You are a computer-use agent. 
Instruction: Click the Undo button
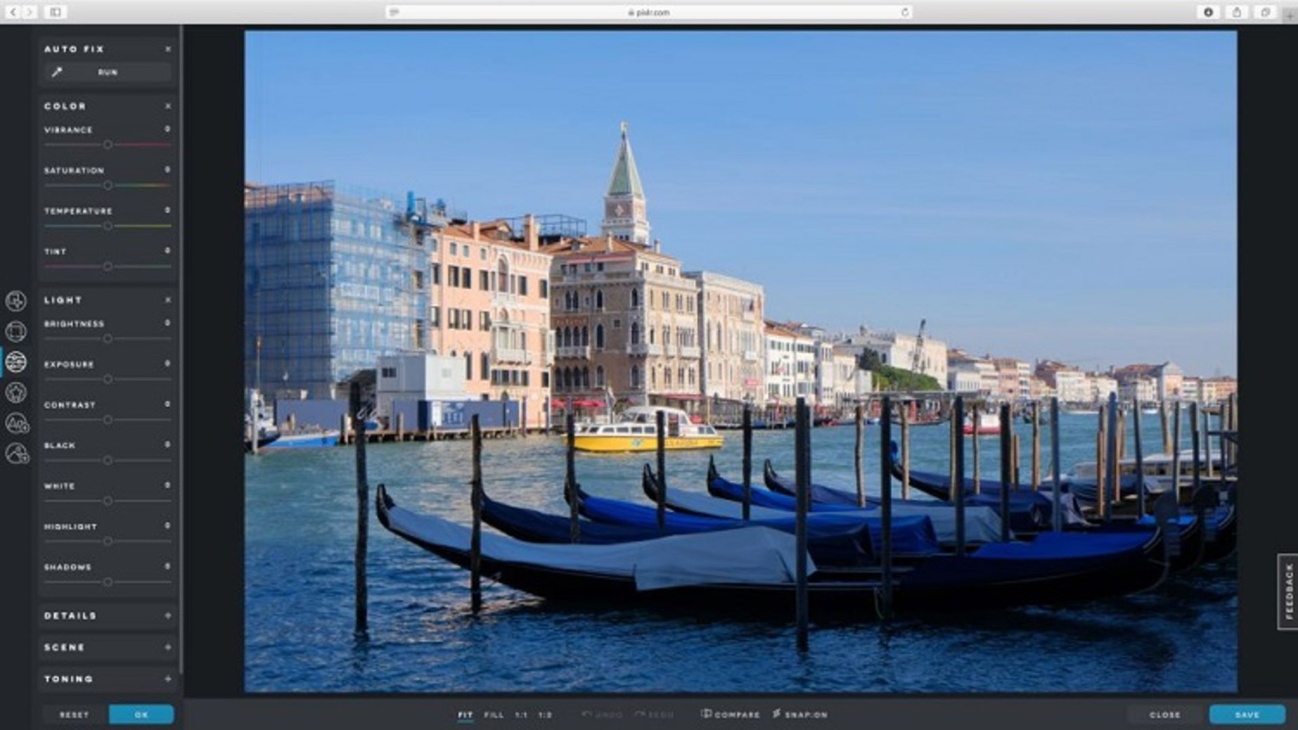602,714
